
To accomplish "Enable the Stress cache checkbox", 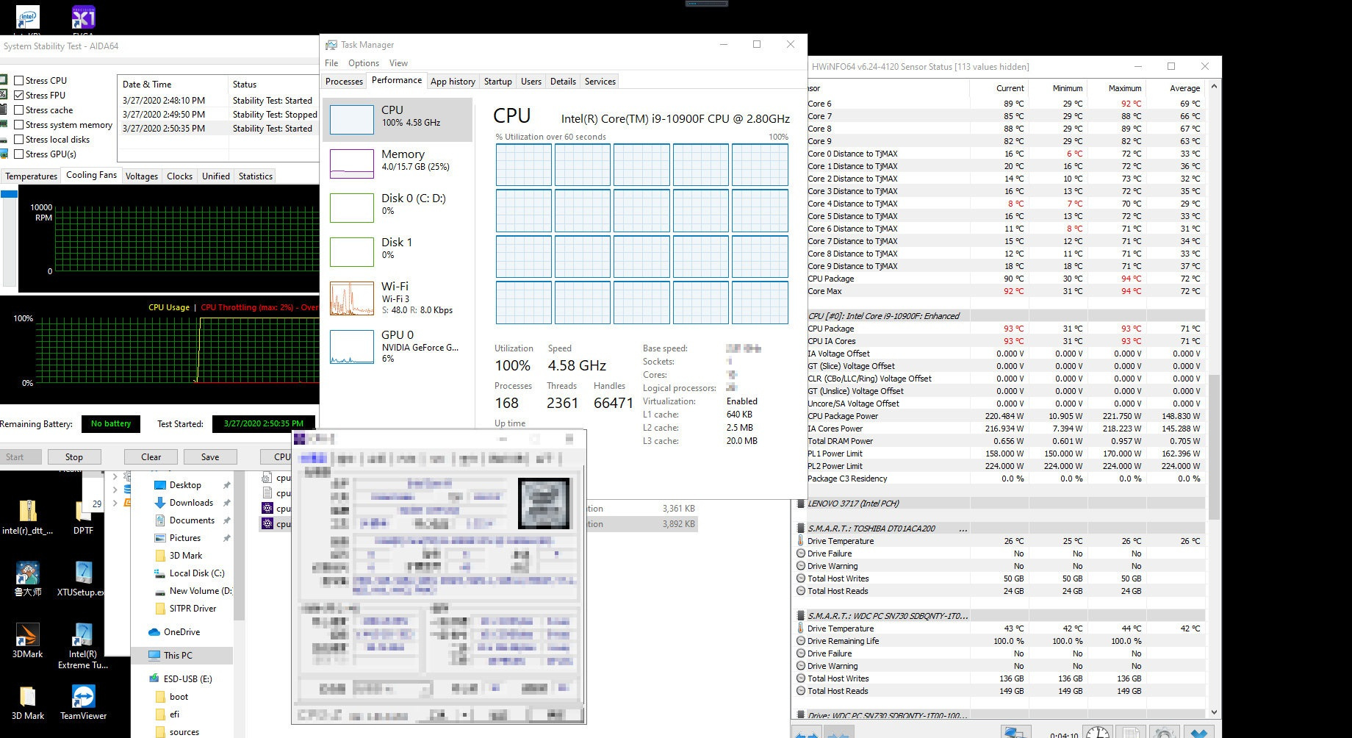I will (19, 110).
